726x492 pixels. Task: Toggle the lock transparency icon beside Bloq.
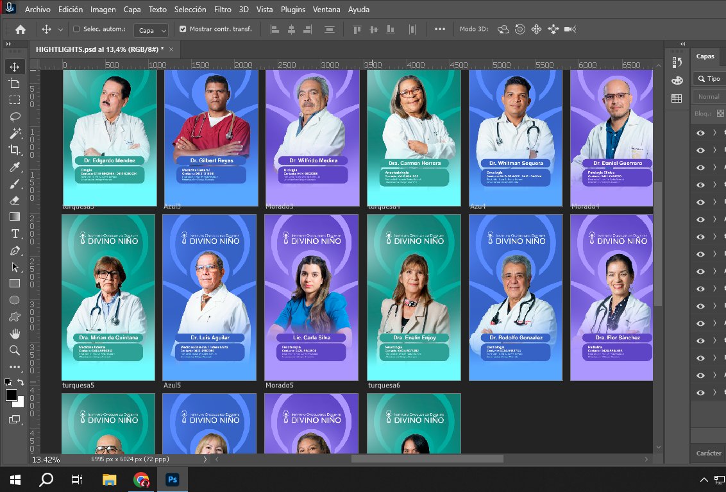click(720, 114)
